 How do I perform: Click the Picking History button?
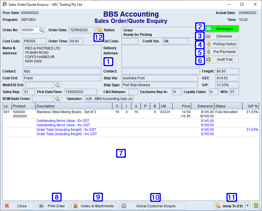click(222, 44)
